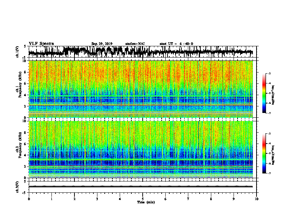Click inside the ch.1 spectrogram panel
This screenshot has height=223, width=289.
[x=140, y=89]
